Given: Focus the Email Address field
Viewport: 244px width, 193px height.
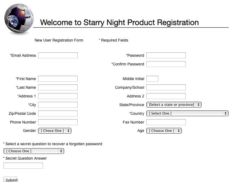Looking at the screenshot, I should [58, 55].
